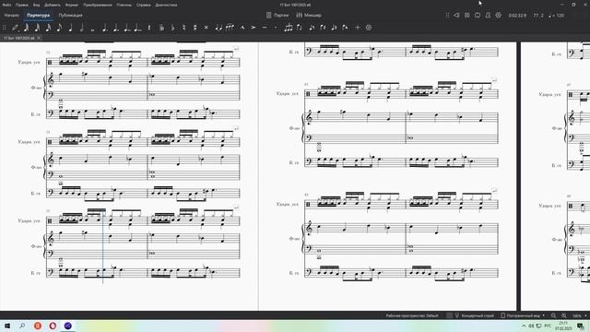Open the Добавить menu
The height and width of the screenshot is (332, 590).
(53, 5)
